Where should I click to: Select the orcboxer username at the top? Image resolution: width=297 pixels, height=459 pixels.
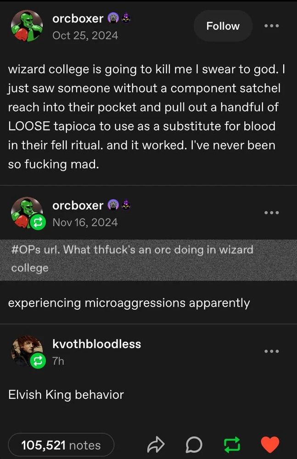click(78, 18)
